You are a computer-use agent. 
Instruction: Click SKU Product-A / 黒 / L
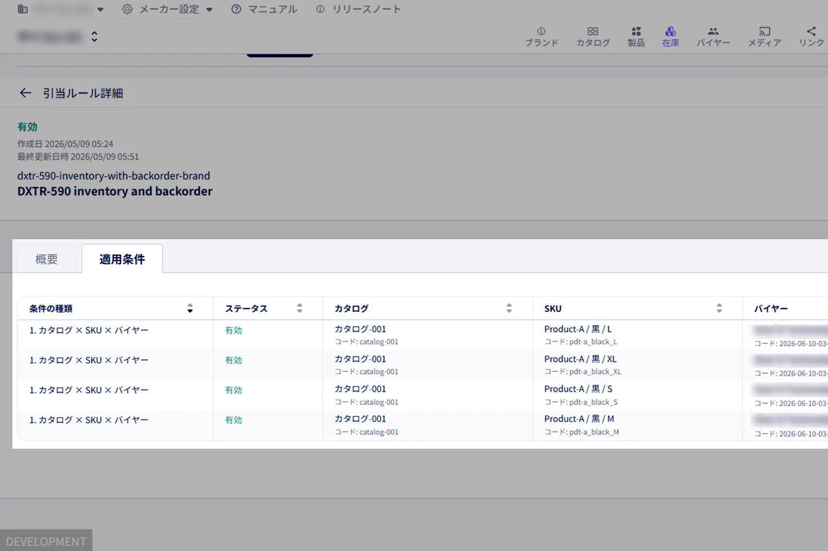click(578, 329)
